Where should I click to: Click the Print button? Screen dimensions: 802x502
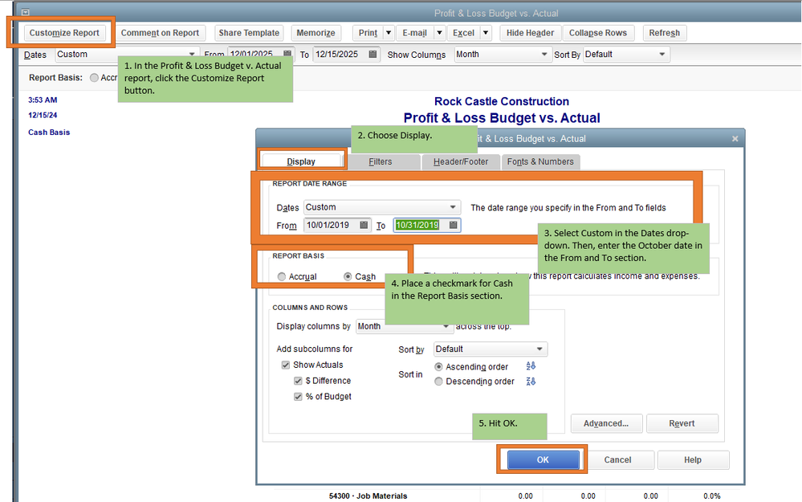[368, 33]
